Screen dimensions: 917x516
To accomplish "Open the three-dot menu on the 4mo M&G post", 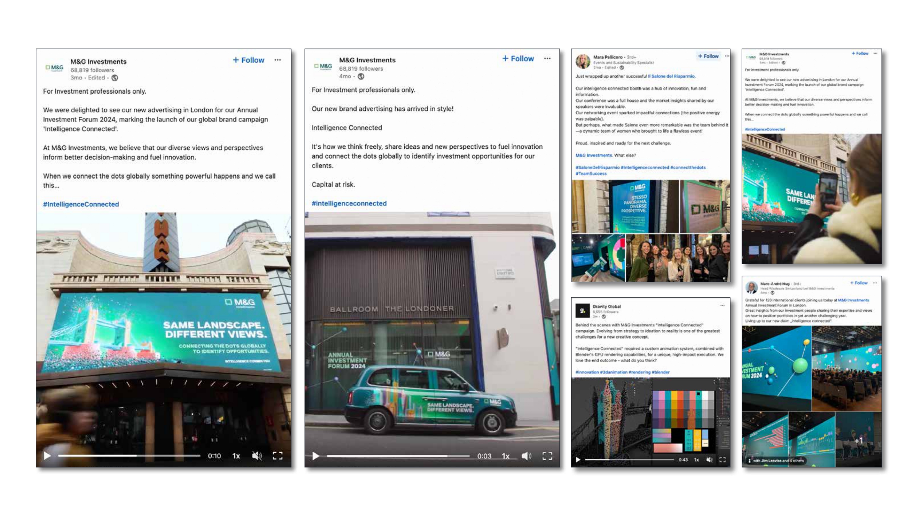I will click(547, 58).
